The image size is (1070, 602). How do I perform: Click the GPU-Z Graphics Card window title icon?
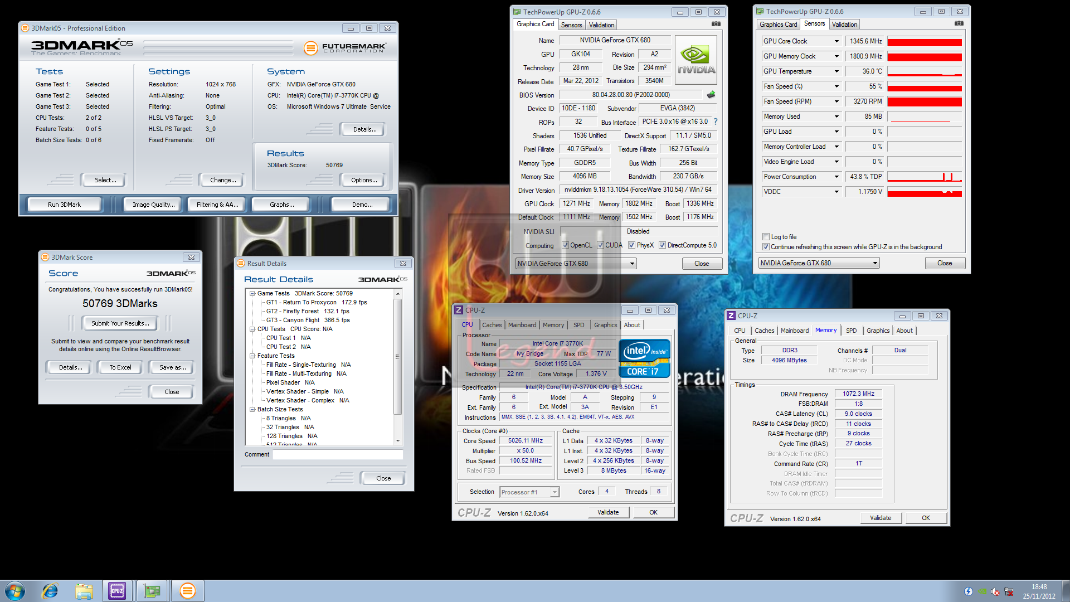point(517,12)
